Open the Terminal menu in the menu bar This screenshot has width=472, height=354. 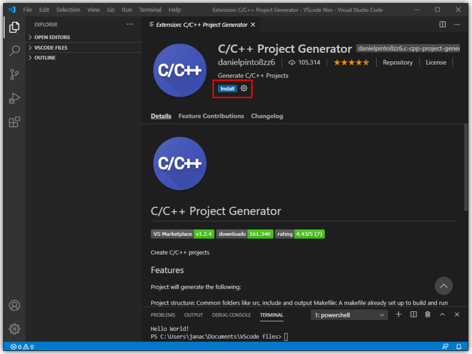pyautogui.click(x=150, y=10)
